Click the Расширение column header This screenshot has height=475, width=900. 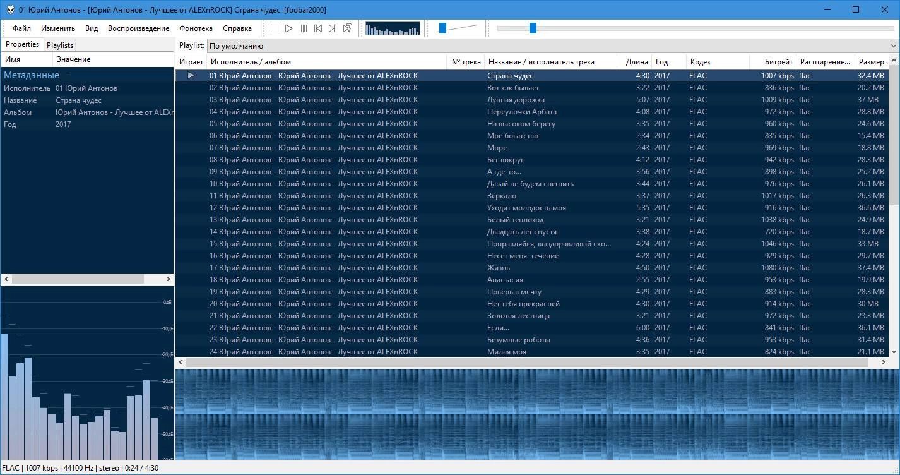click(825, 62)
